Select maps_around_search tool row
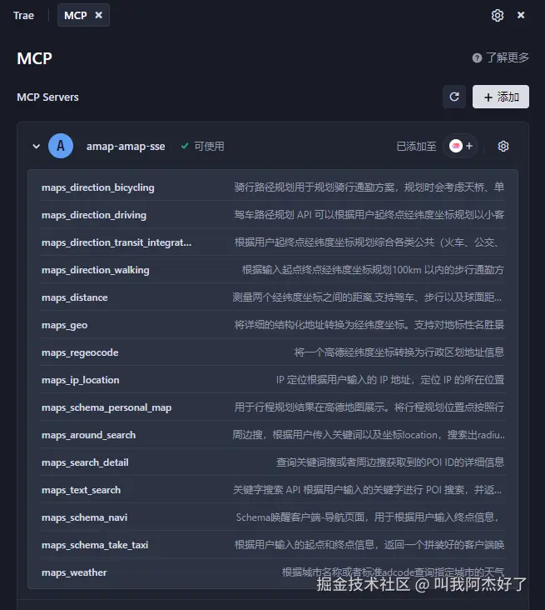 272,435
